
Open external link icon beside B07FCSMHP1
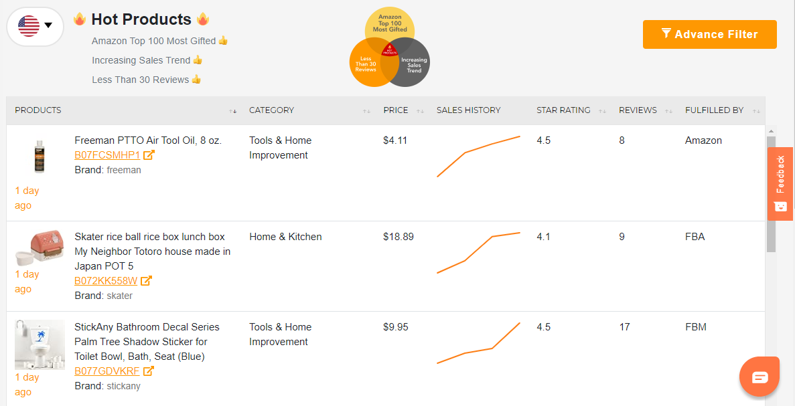[149, 155]
